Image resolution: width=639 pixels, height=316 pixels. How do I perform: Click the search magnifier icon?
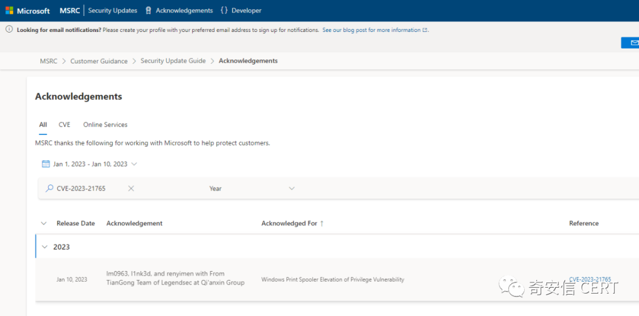tap(49, 188)
